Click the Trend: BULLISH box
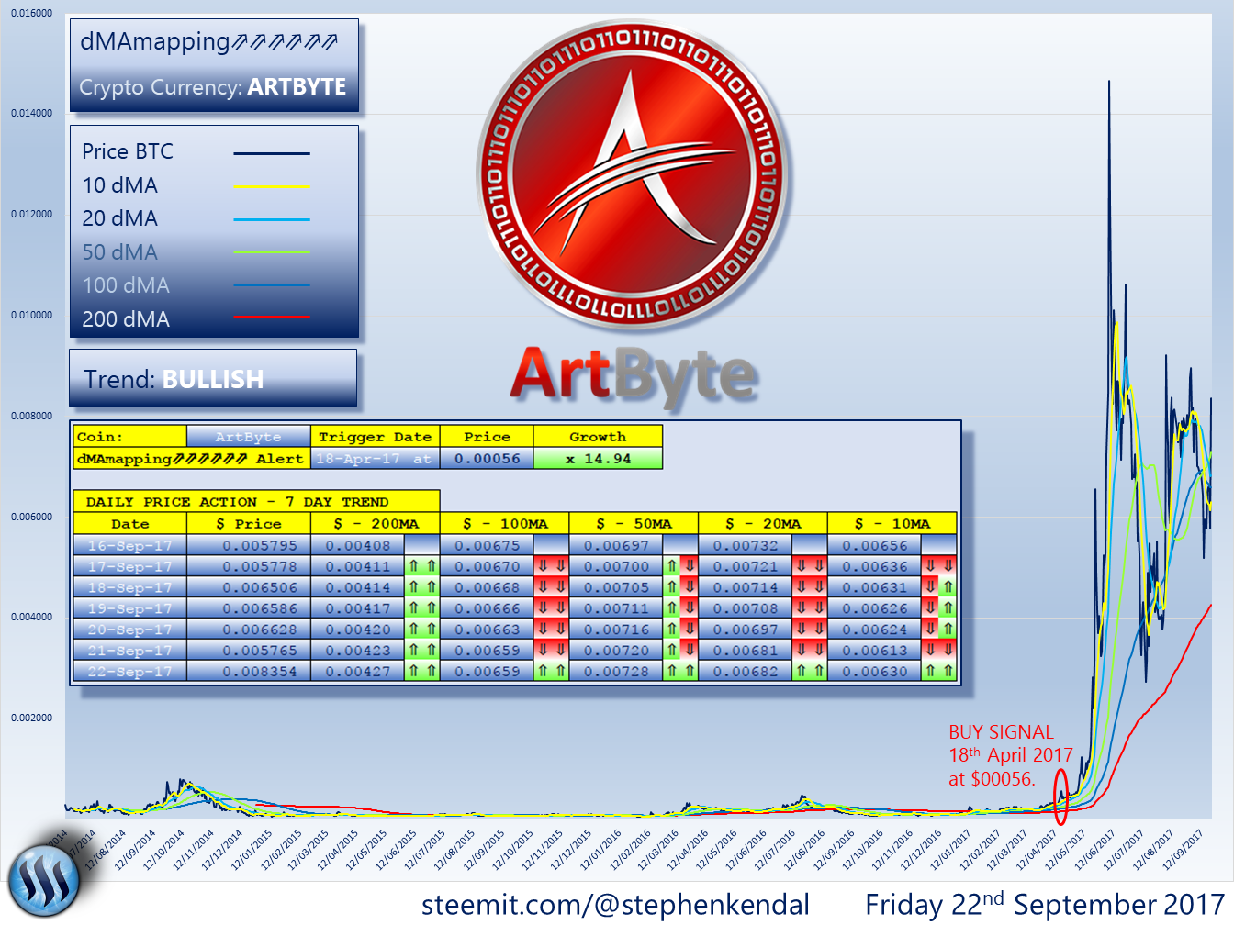Image resolution: width=1234 pixels, height=925 pixels. point(213,378)
